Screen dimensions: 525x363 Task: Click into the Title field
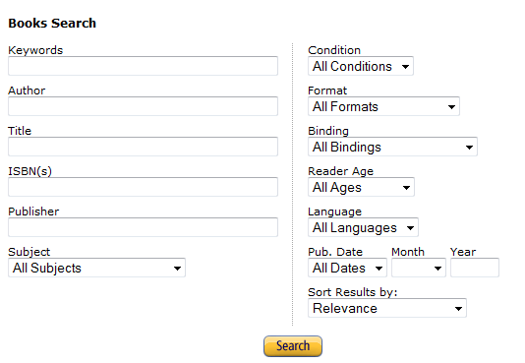pos(143,147)
